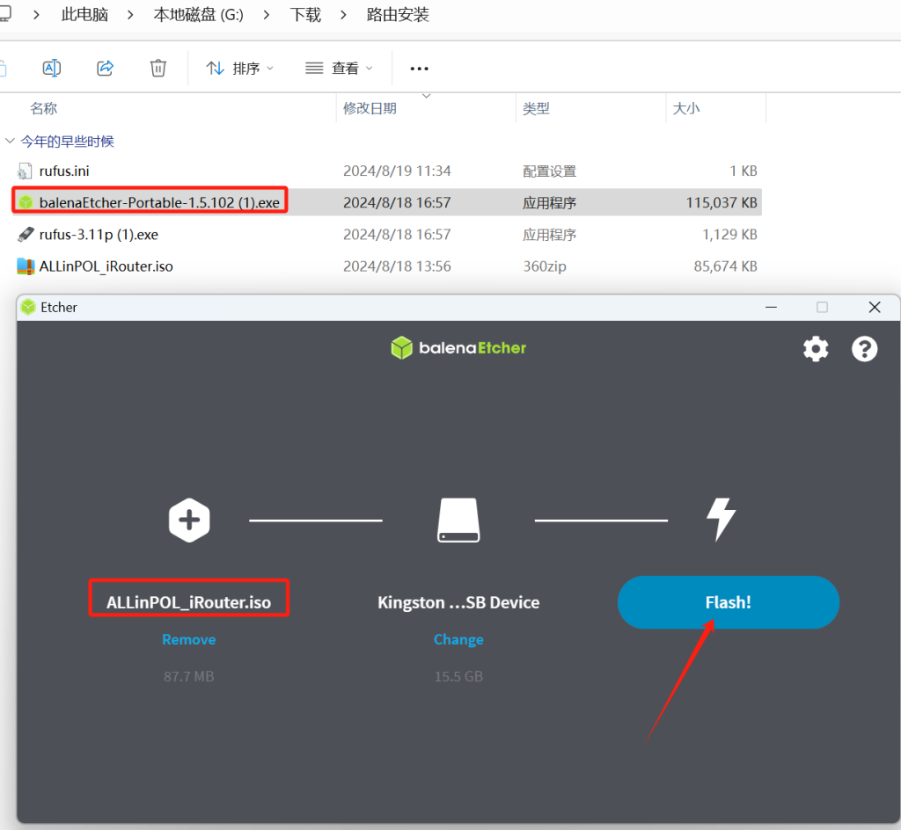Click the 360zip type cell
Image resolution: width=901 pixels, height=830 pixels.
click(544, 266)
